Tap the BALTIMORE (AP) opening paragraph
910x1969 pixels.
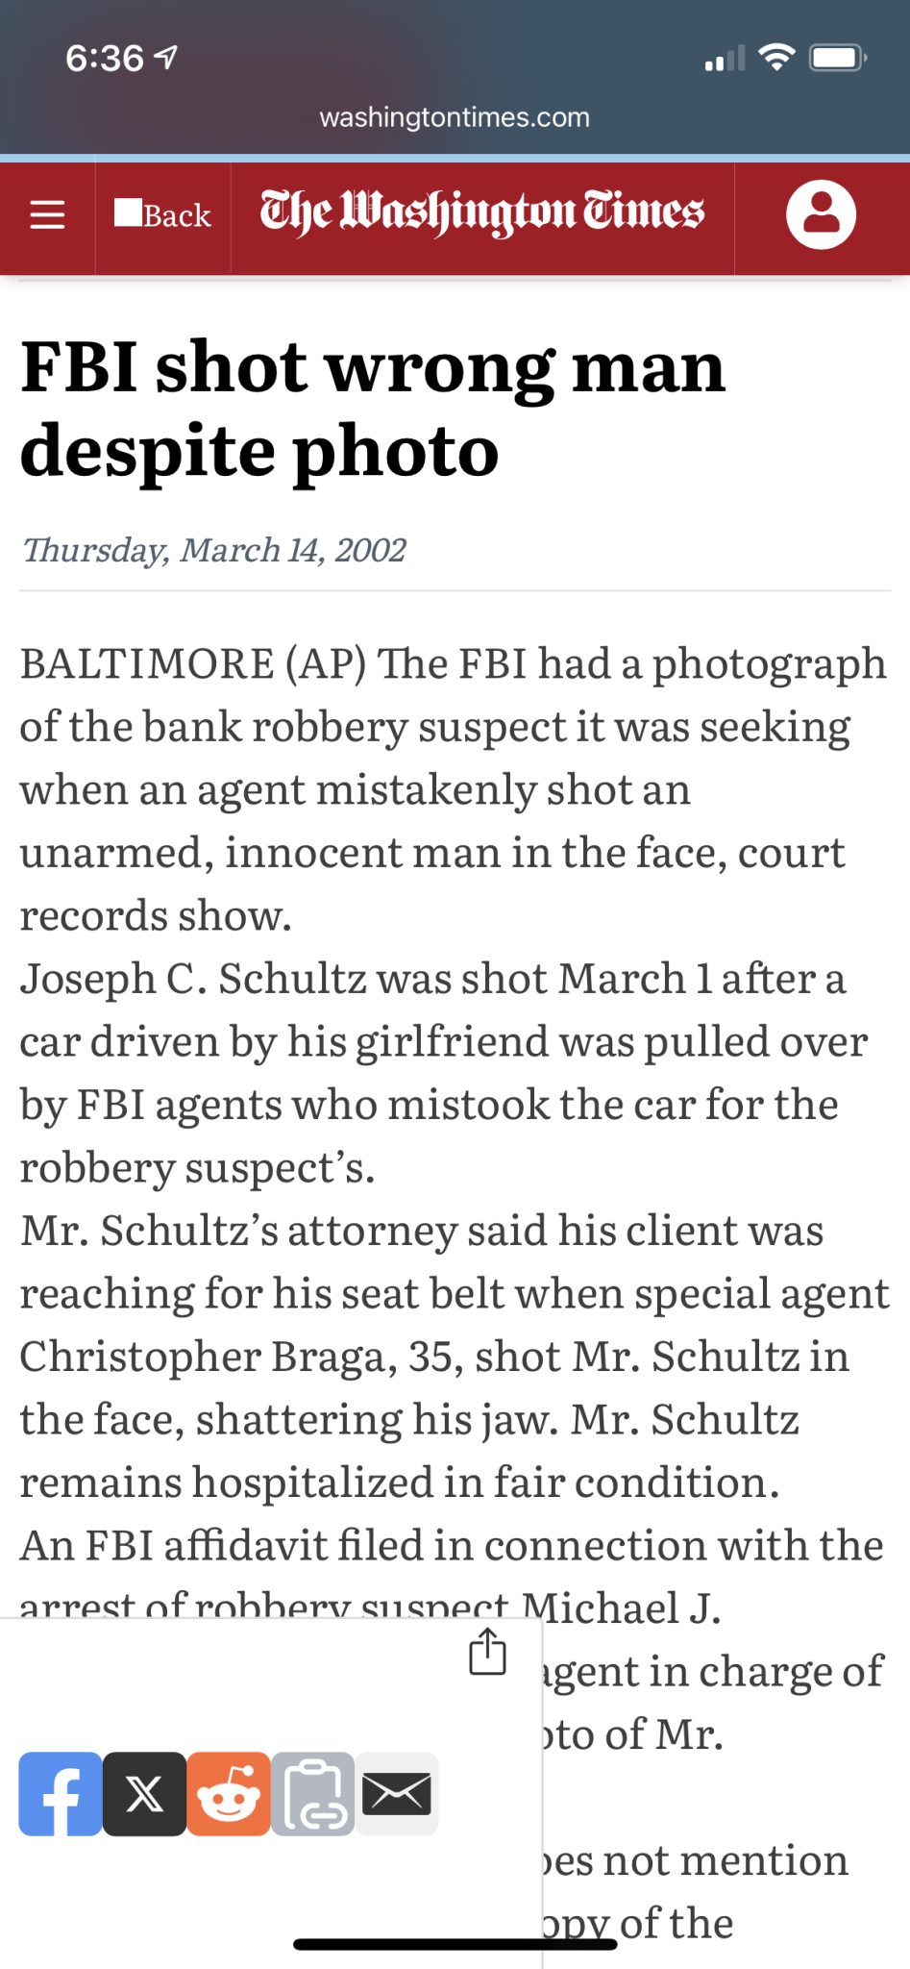pyautogui.click(x=454, y=789)
